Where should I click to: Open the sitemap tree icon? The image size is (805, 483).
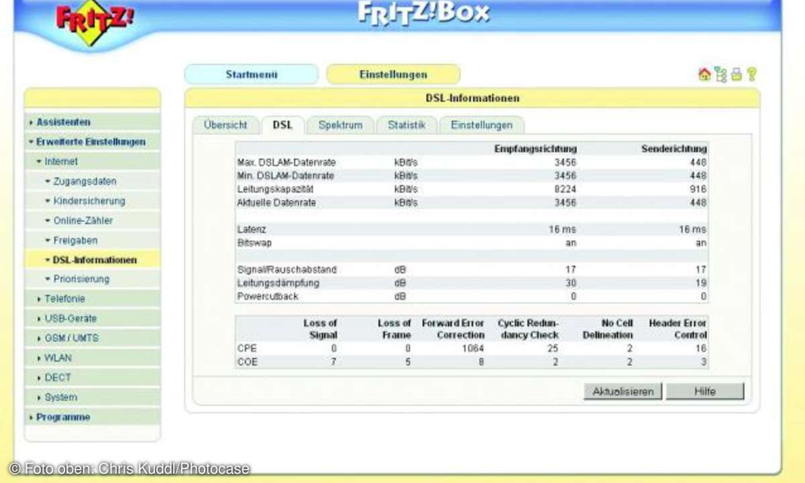[x=720, y=74]
